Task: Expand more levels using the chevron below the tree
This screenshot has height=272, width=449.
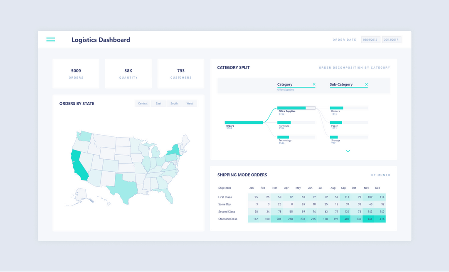Action: click(348, 151)
